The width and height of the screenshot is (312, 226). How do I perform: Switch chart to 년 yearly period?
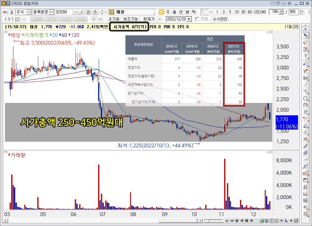point(181,12)
